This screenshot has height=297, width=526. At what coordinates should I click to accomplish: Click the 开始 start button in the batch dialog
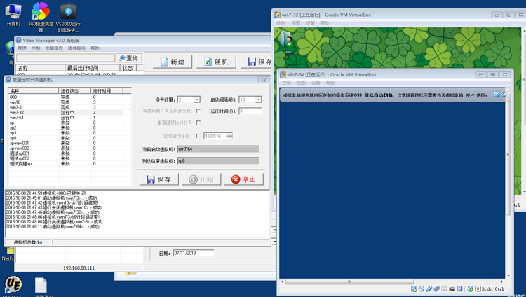pos(201,179)
